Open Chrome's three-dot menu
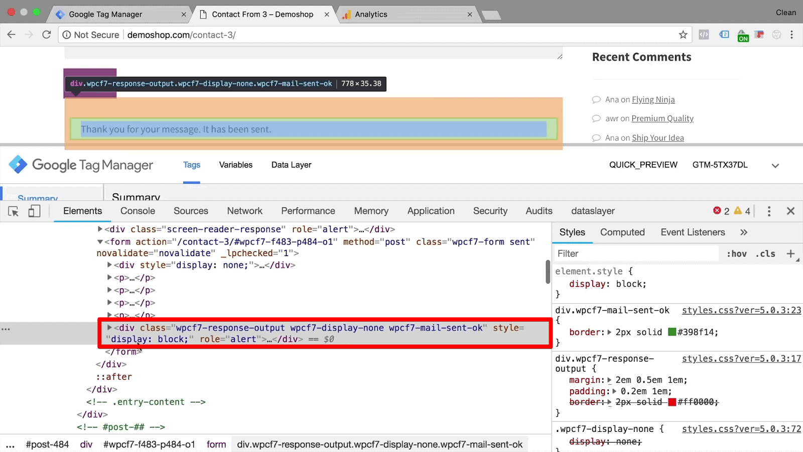This screenshot has width=803, height=452. (791, 35)
